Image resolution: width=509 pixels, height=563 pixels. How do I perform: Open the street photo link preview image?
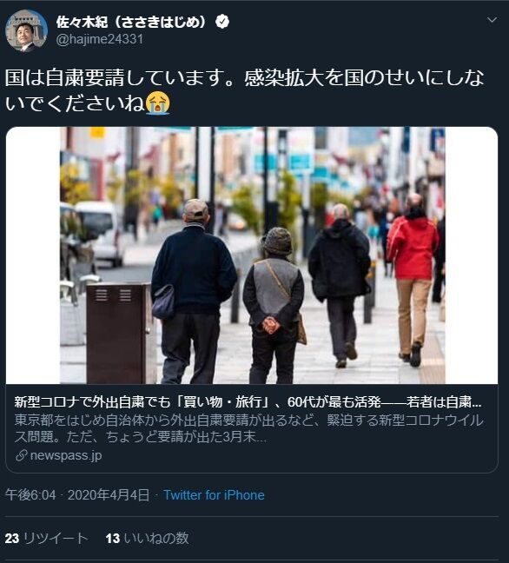pyautogui.click(x=252, y=255)
